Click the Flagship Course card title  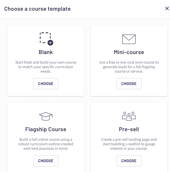pyautogui.click(x=46, y=129)
